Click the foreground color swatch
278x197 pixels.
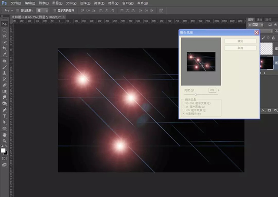[x=3, y=151]
